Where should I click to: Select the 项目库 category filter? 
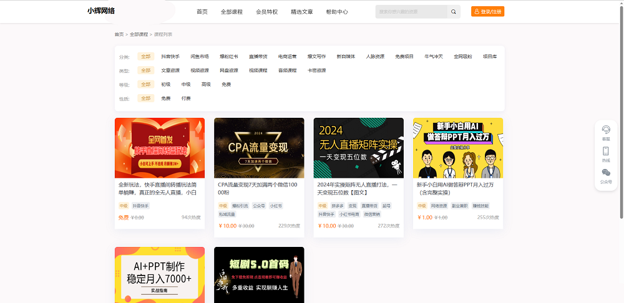[490, 57]
